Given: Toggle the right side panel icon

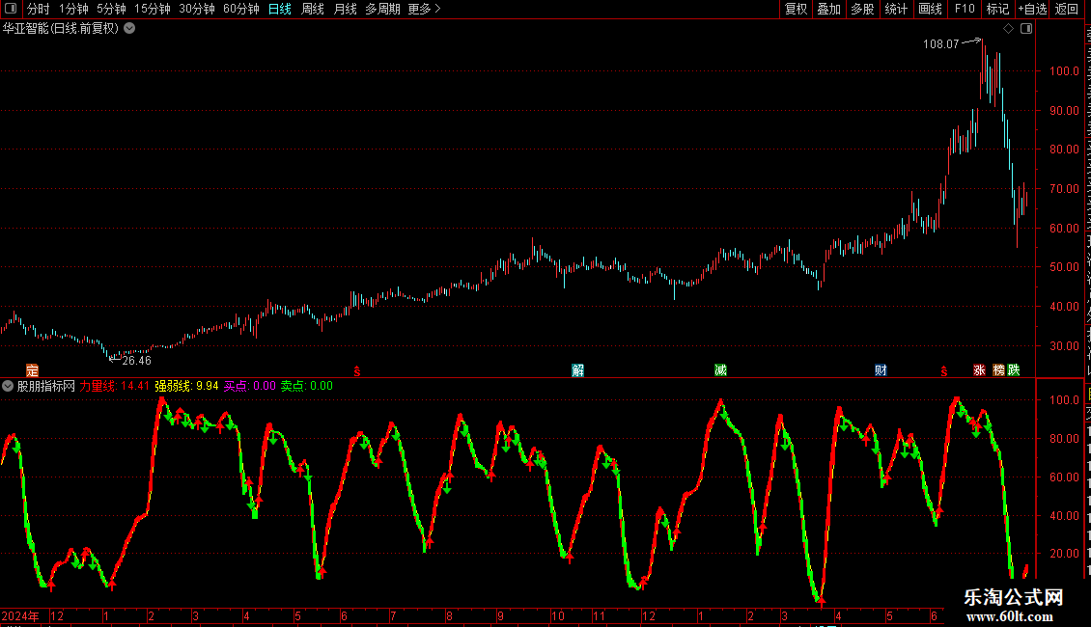Looking at the screenshot, I should click(1026, 29).
